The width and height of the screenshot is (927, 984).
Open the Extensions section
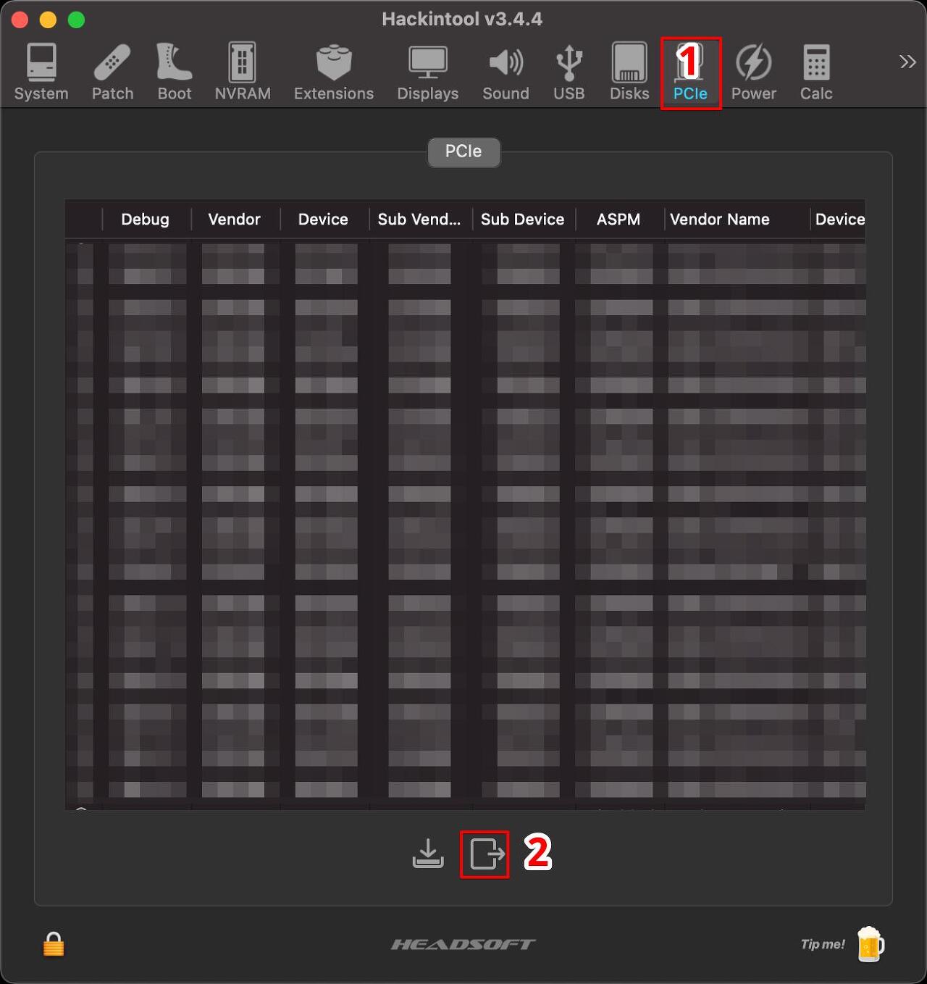coord(334,72)
